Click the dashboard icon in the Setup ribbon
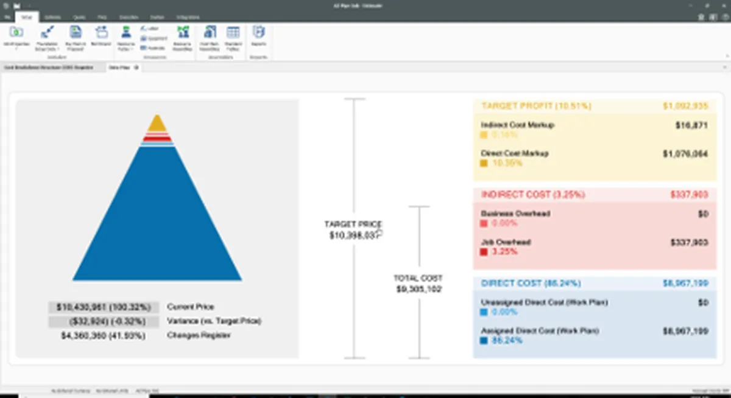 tap(101, 32)
